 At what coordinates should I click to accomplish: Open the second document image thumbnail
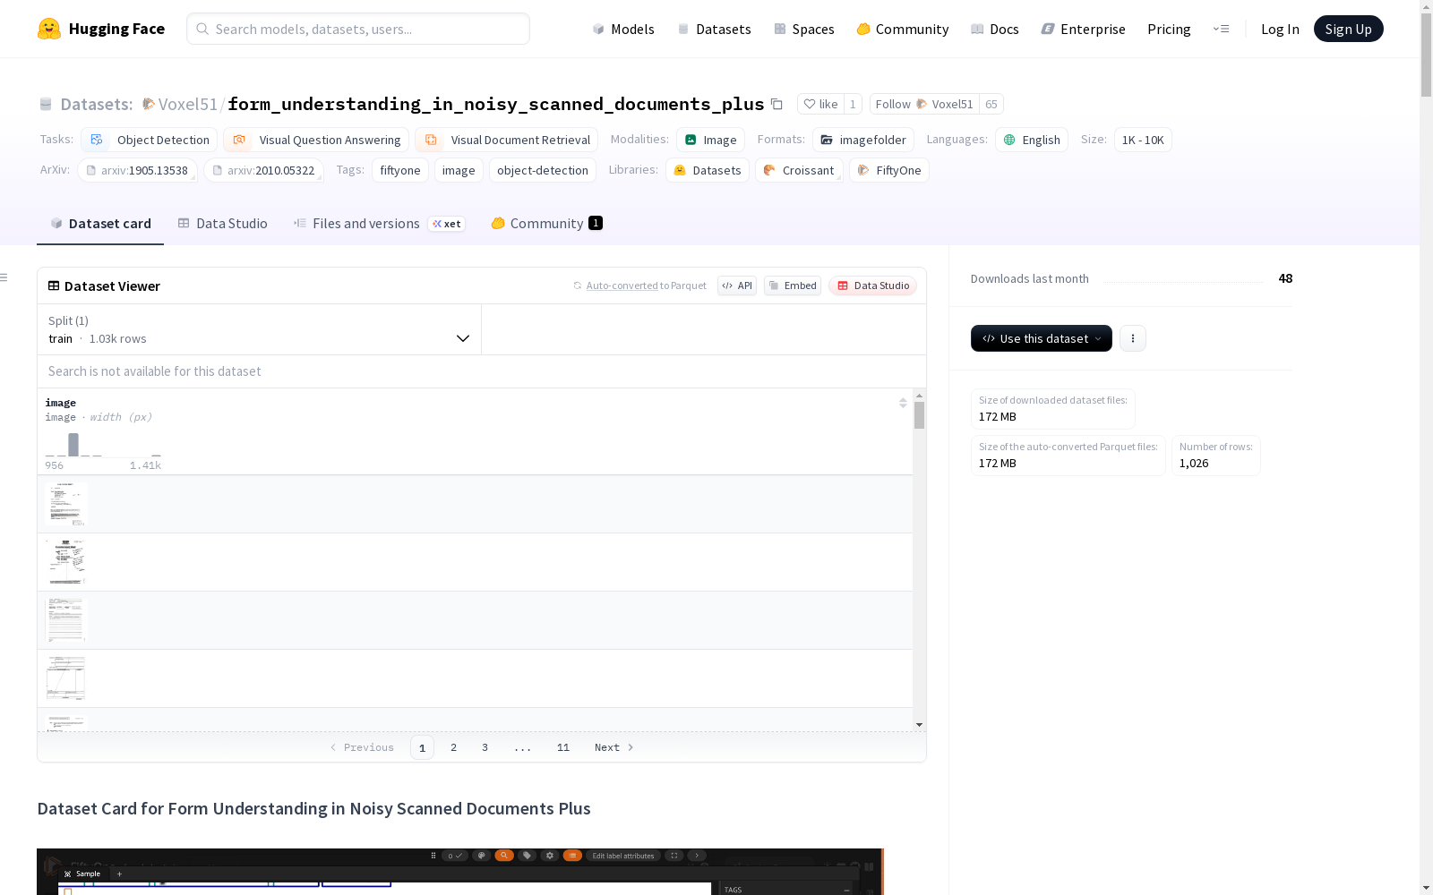65,562
